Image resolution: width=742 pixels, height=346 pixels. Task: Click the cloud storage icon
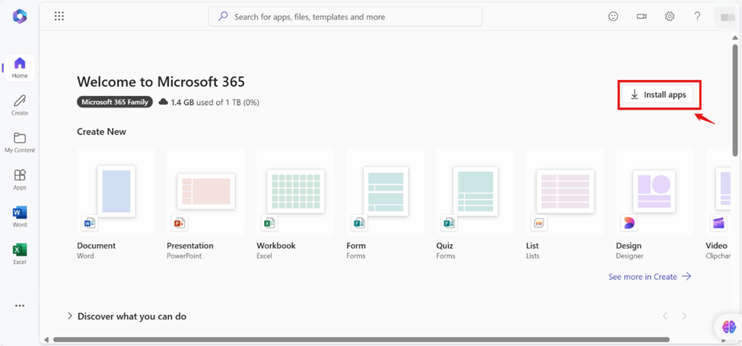point(164,102)
